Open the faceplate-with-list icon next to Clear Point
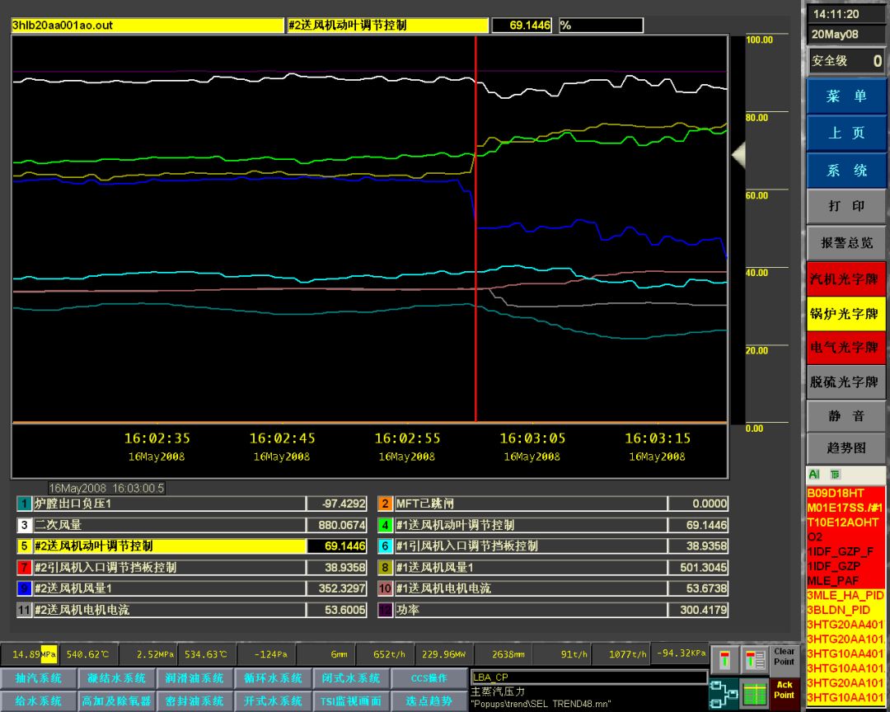Screen dimensions: 890x712 pos(755,660)
